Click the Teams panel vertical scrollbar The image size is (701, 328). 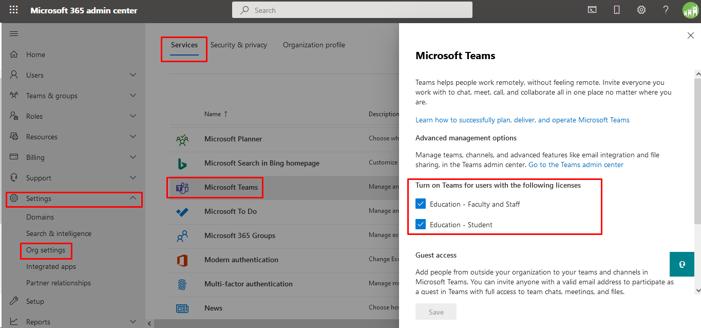tap(697, 152)
